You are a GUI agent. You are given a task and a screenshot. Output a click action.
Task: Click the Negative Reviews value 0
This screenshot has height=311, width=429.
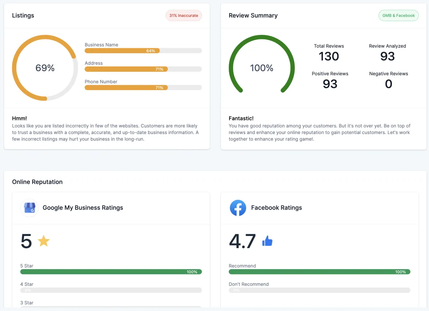pos(389,84)
